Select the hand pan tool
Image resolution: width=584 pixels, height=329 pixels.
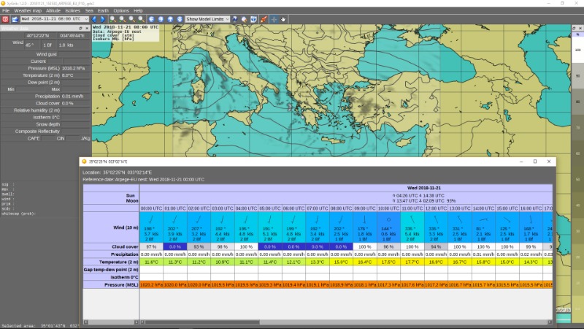tap(283, 19)
